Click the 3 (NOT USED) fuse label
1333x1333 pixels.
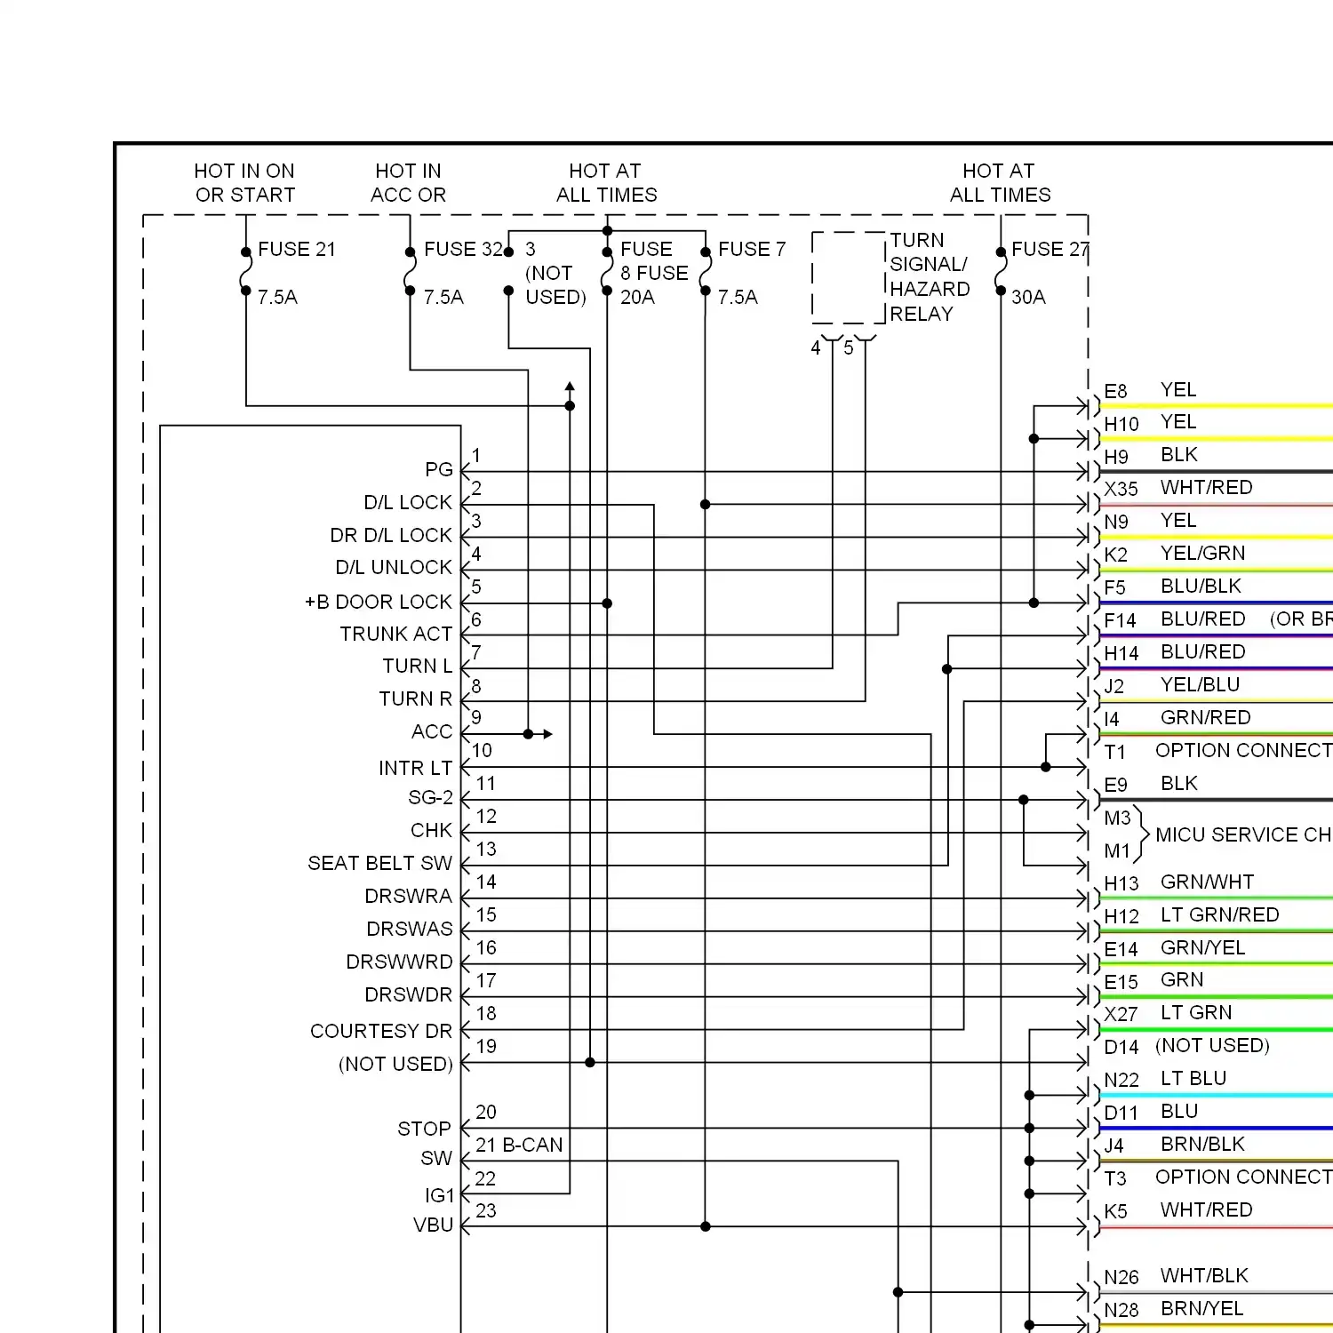tap(555, 274)
